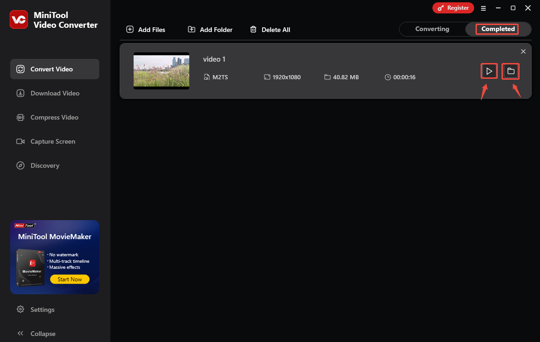Switch to the Completed tab
This screenshot has width=540, height=342.
coord(498,29)
